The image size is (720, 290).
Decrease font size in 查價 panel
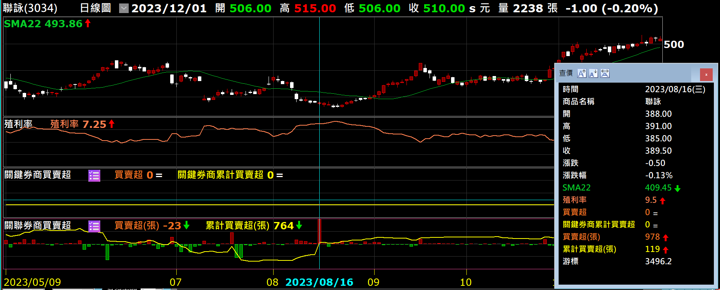593,73
